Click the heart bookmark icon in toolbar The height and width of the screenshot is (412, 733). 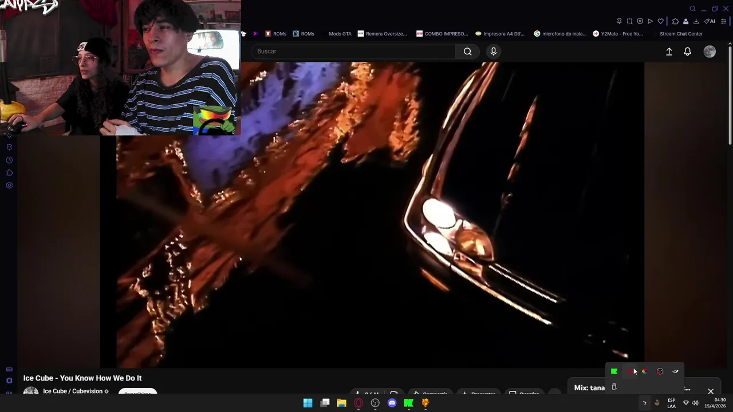(660, 21)
